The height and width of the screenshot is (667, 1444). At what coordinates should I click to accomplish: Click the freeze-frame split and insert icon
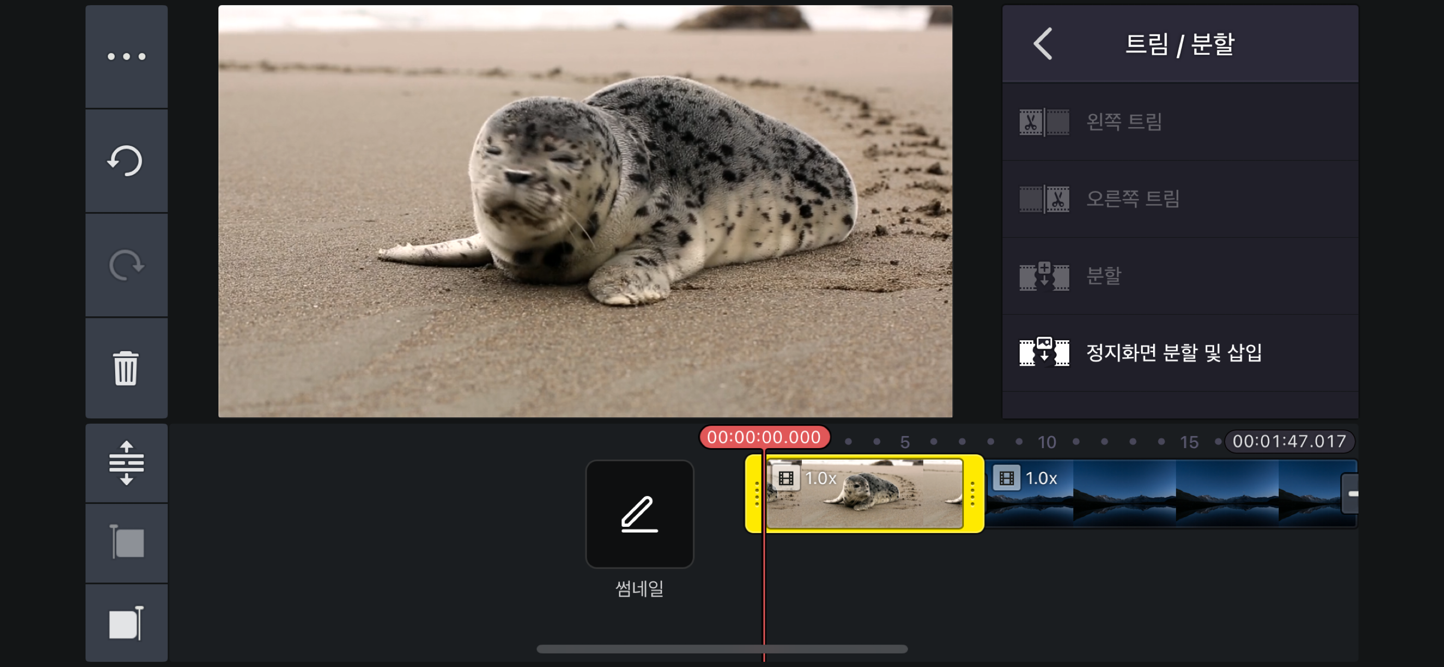pos(1044,352)
